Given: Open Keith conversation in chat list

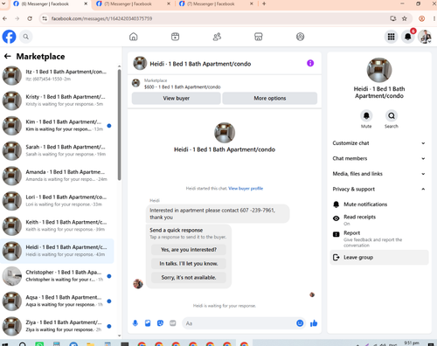Looking at the screenshot, I should 57,225.
